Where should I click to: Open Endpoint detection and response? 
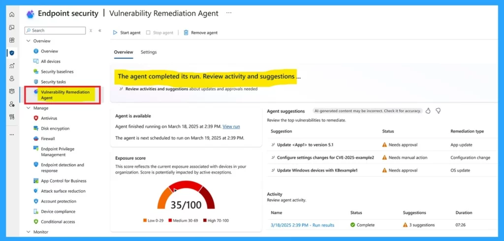point(63,168)
